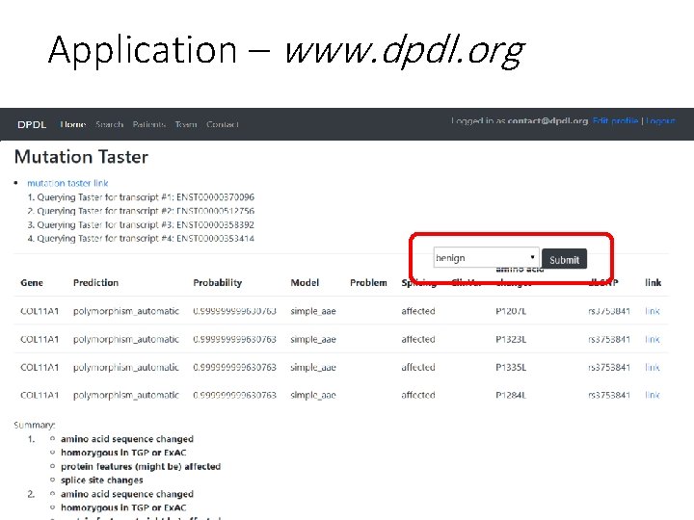694x520 pixels.
Task: Open link for the P1323L row
Action: (x=653, y=339)
